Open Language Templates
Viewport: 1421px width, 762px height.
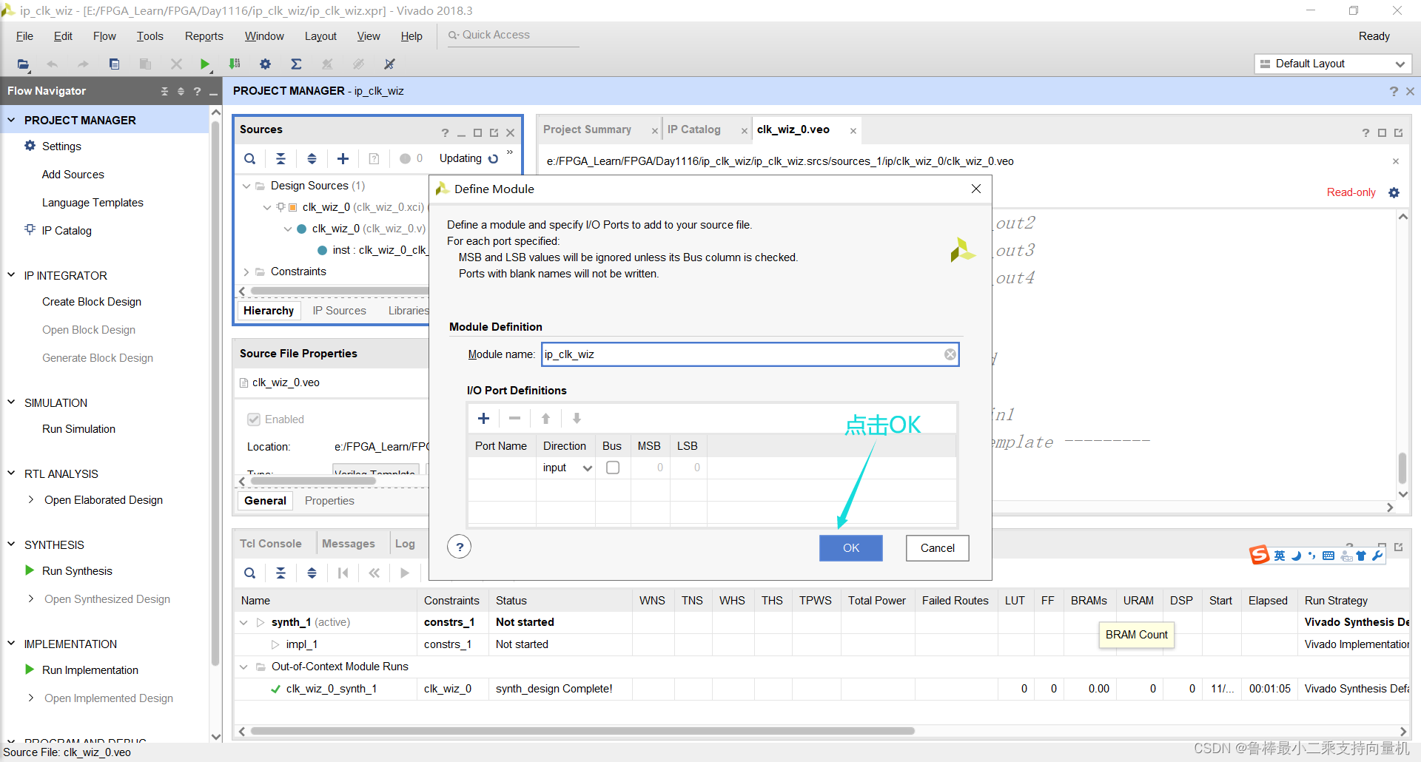(93, 203)
